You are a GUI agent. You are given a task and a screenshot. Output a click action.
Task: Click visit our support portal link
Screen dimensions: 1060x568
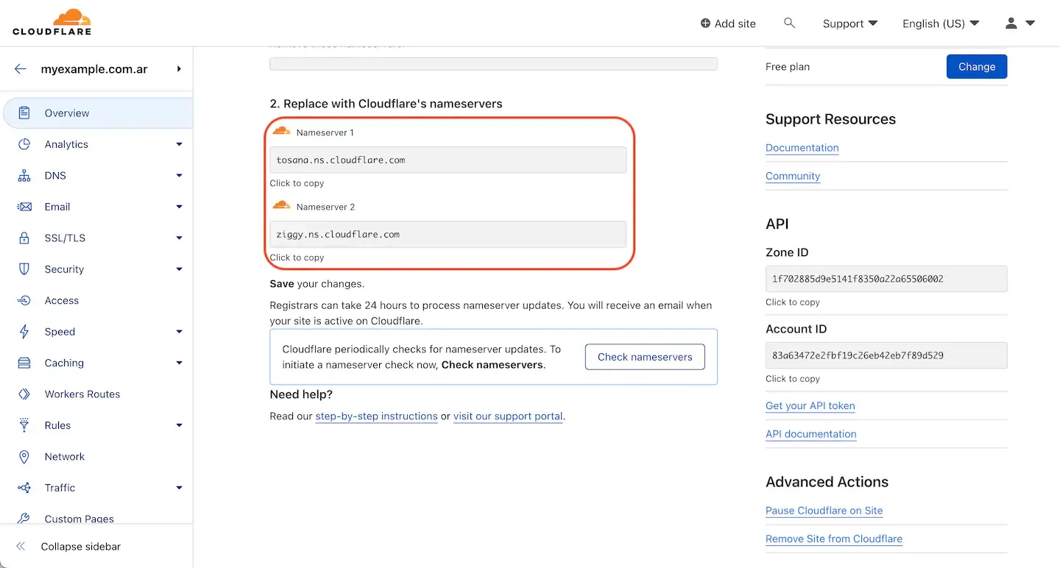click(x=508, y=416)
